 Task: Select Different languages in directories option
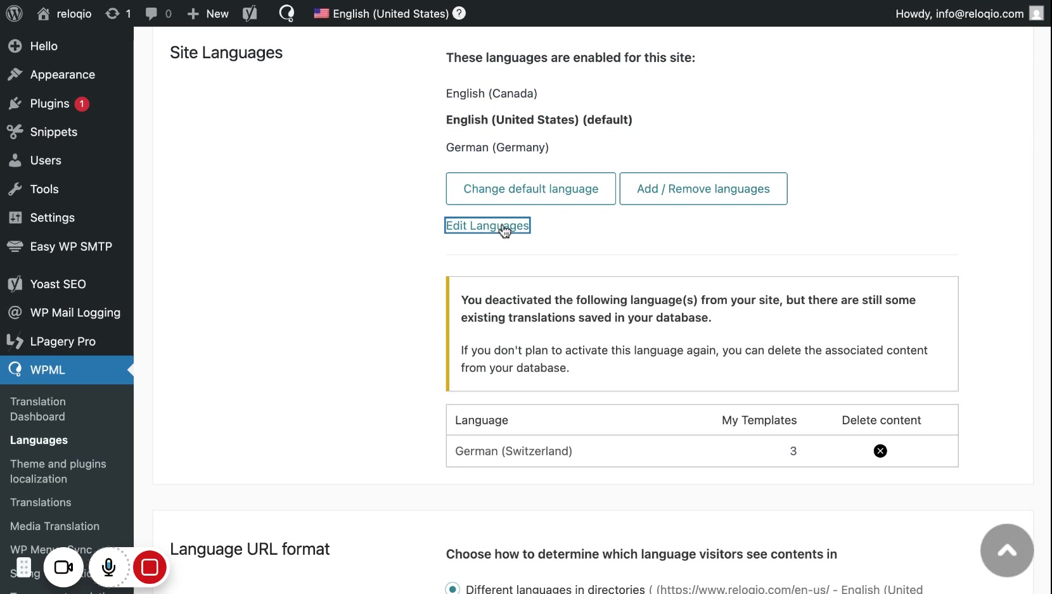(x=452, y=588)
